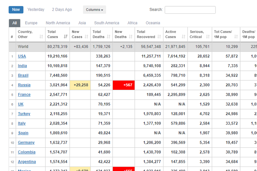Click World total deaths 1,759,126

coord(101,47)
